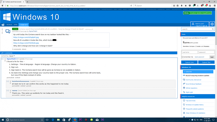The height and width of the screenshot is (122, 217).
Task: Open Microsoft Store from taskbar
Action: click(64, 120)
